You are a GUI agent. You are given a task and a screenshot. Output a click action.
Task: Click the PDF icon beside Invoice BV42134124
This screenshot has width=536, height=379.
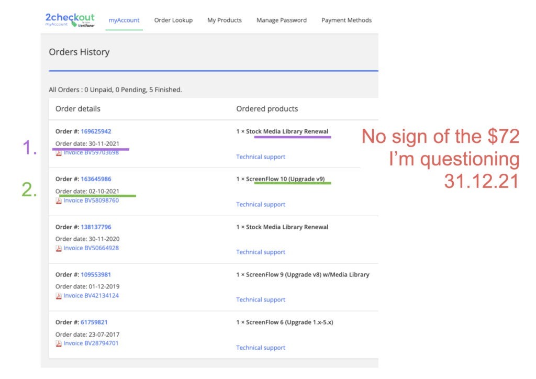(x=59, y=296)
